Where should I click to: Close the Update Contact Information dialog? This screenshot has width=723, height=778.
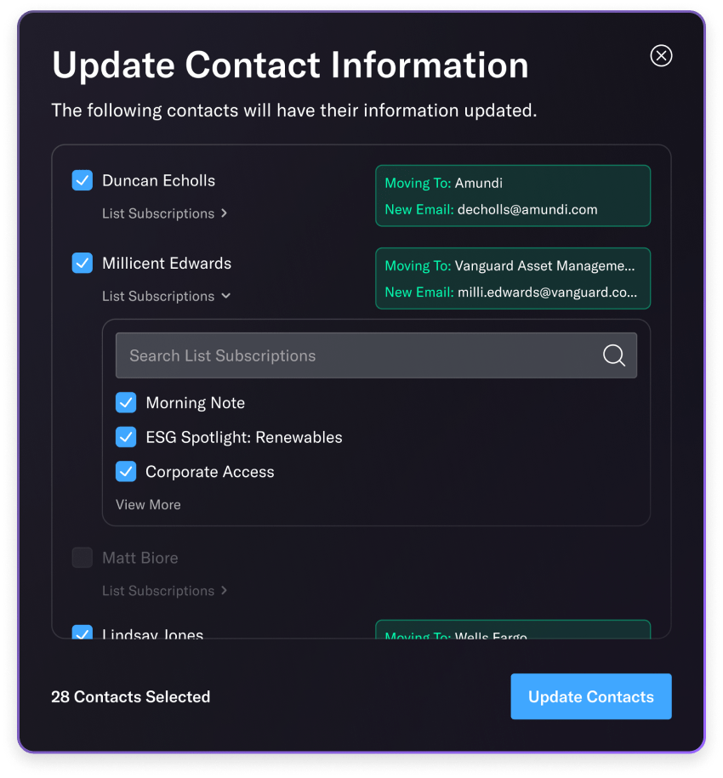[661, 55]
